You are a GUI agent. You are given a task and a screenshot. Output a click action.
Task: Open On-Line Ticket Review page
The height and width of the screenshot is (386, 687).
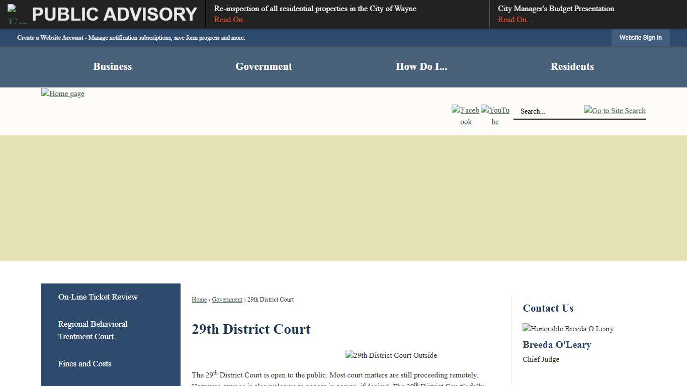(x=98, y=297)
